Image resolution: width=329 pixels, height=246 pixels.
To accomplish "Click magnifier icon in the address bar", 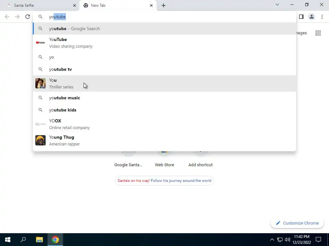I will click(x=40, y=17).
